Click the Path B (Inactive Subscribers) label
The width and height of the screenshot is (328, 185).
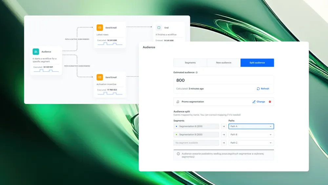[77, 66]
